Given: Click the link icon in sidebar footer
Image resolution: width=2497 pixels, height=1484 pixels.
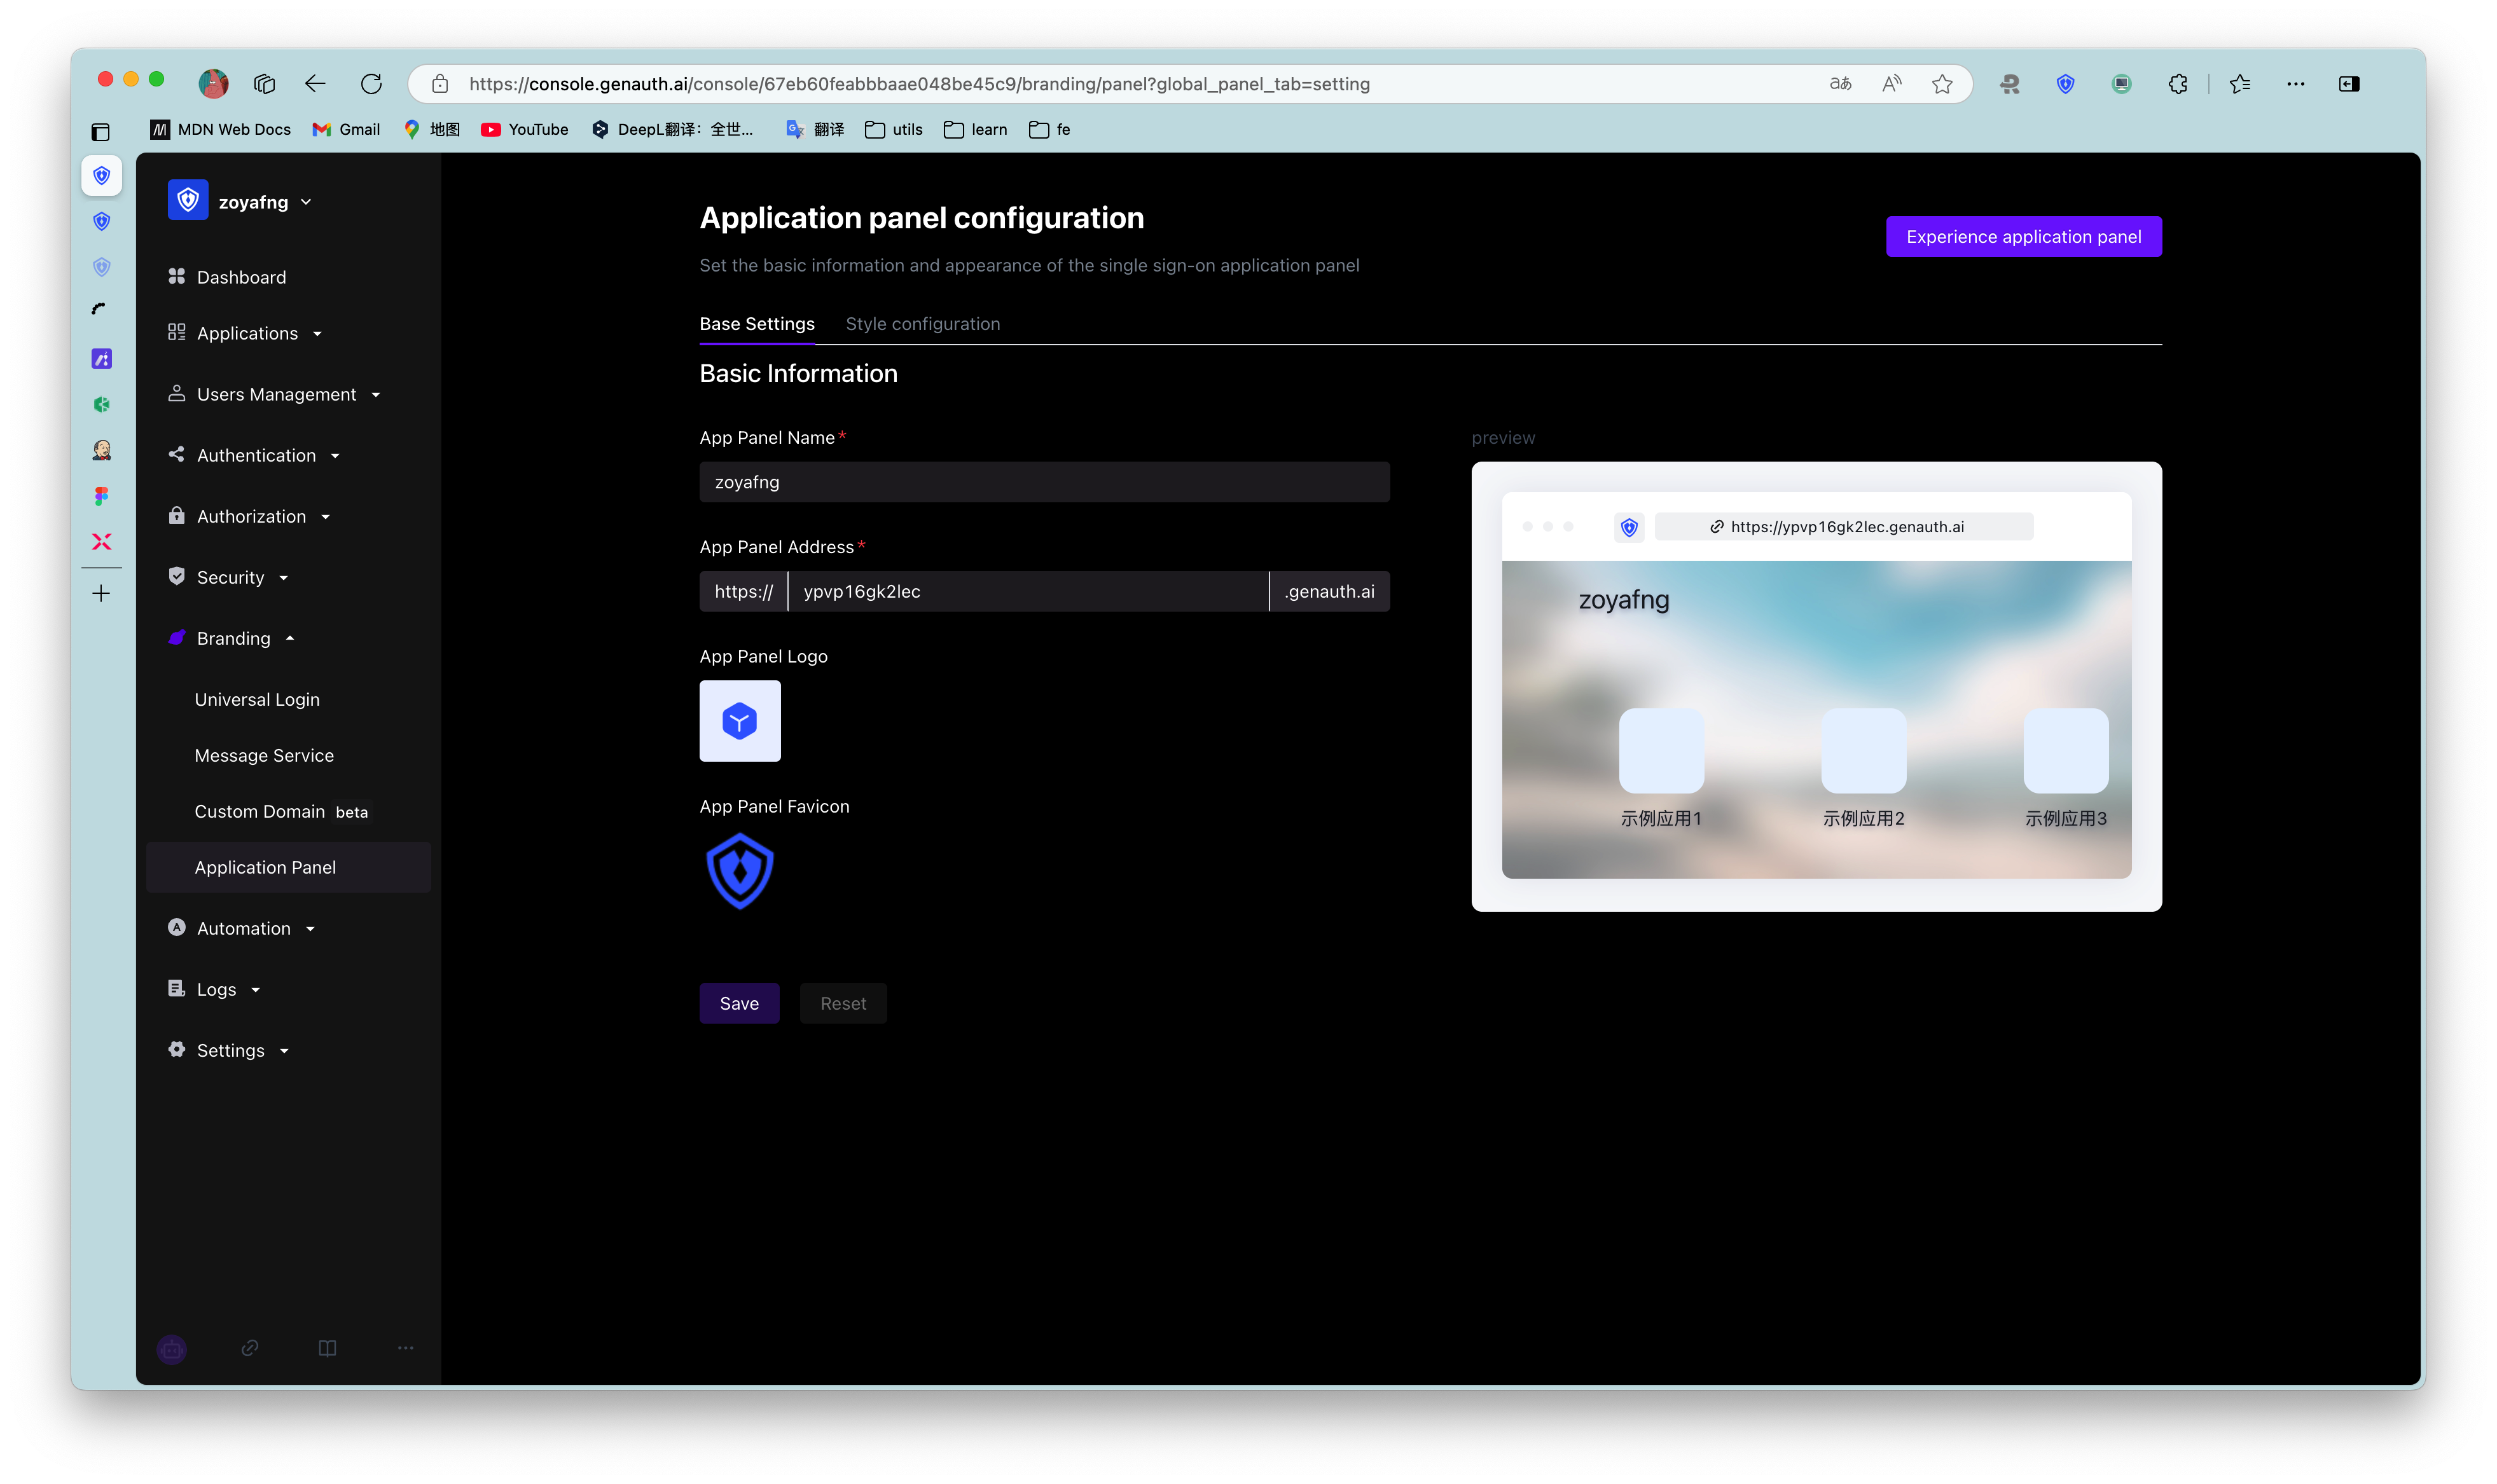Looking at the screenshot, I should (x=250, y=1349).
